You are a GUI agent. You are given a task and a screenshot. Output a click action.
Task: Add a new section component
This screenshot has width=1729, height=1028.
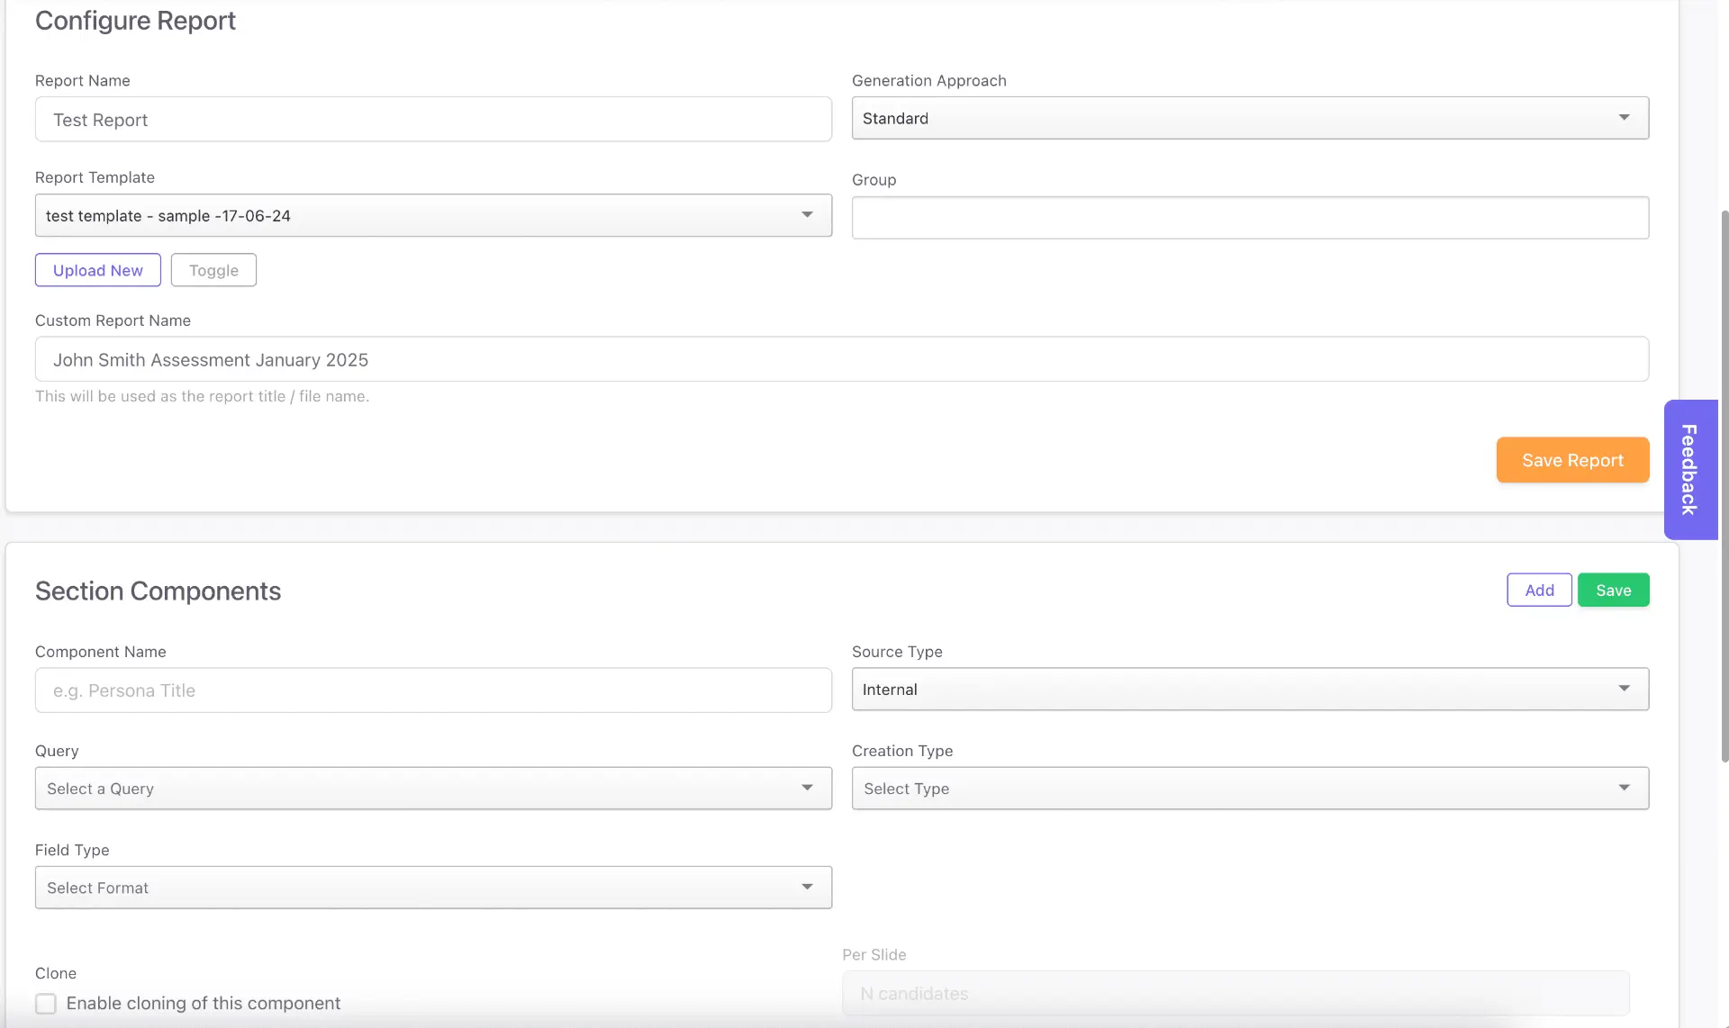point(1539,590)
